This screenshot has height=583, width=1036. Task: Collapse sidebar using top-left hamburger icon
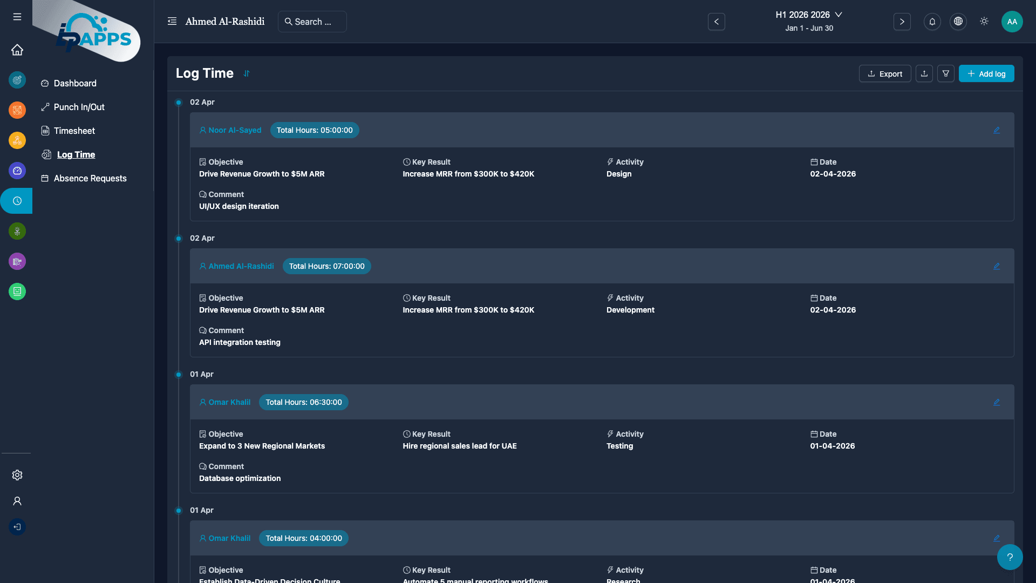point(17,17)
